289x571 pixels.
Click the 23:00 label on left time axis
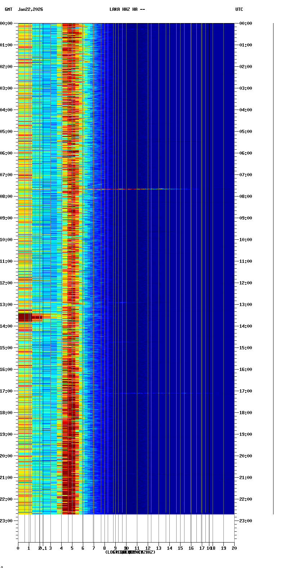coord(6,521)
